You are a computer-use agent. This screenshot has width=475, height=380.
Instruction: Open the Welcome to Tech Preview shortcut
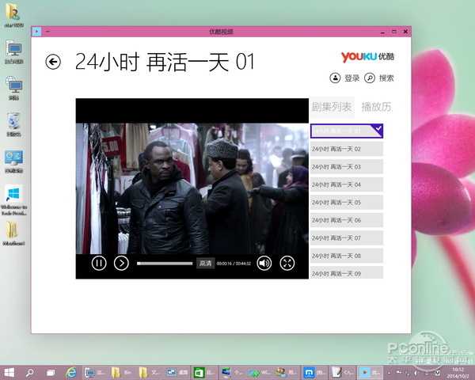click(14, 200)
